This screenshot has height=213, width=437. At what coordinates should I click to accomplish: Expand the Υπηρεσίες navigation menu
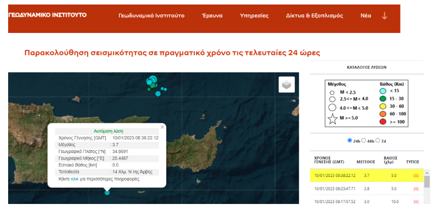pyautogui.click(x=254, y=16)
